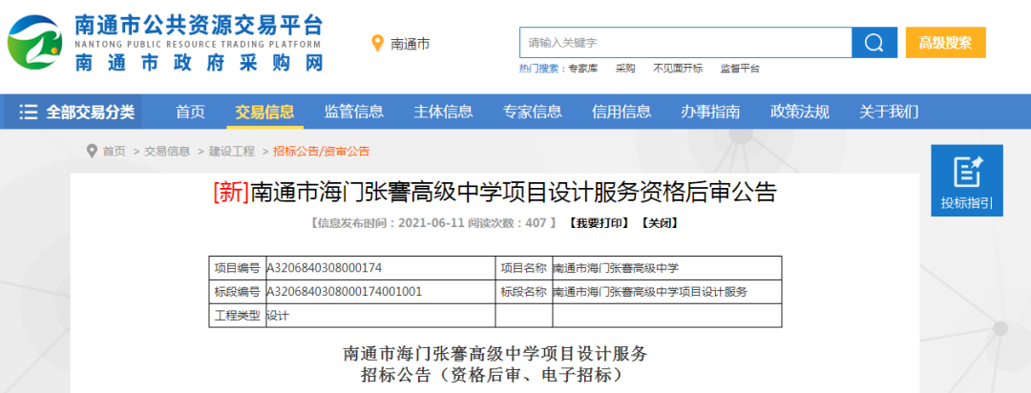Open the 专家信息 navigation tab

532,113
